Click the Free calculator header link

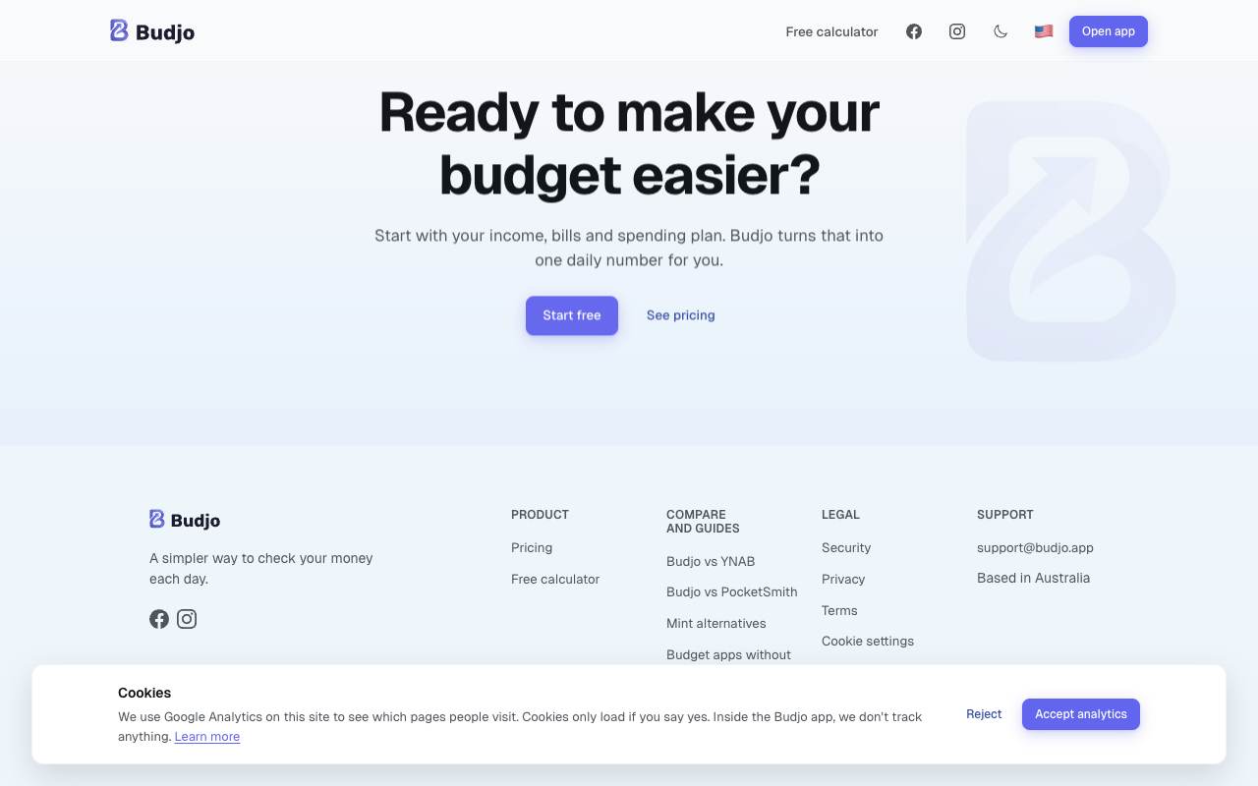coord(831,31)
